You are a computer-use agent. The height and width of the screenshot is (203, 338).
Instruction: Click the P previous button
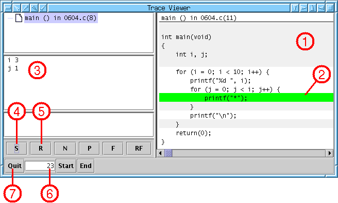click(x=89, y=148)
